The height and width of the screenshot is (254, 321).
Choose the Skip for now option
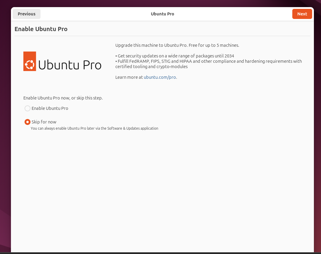[x=28, y=122]
